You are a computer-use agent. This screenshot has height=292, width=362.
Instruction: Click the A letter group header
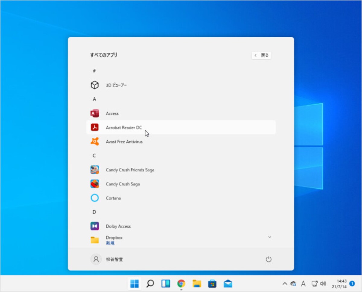click(x=94, y=99)
